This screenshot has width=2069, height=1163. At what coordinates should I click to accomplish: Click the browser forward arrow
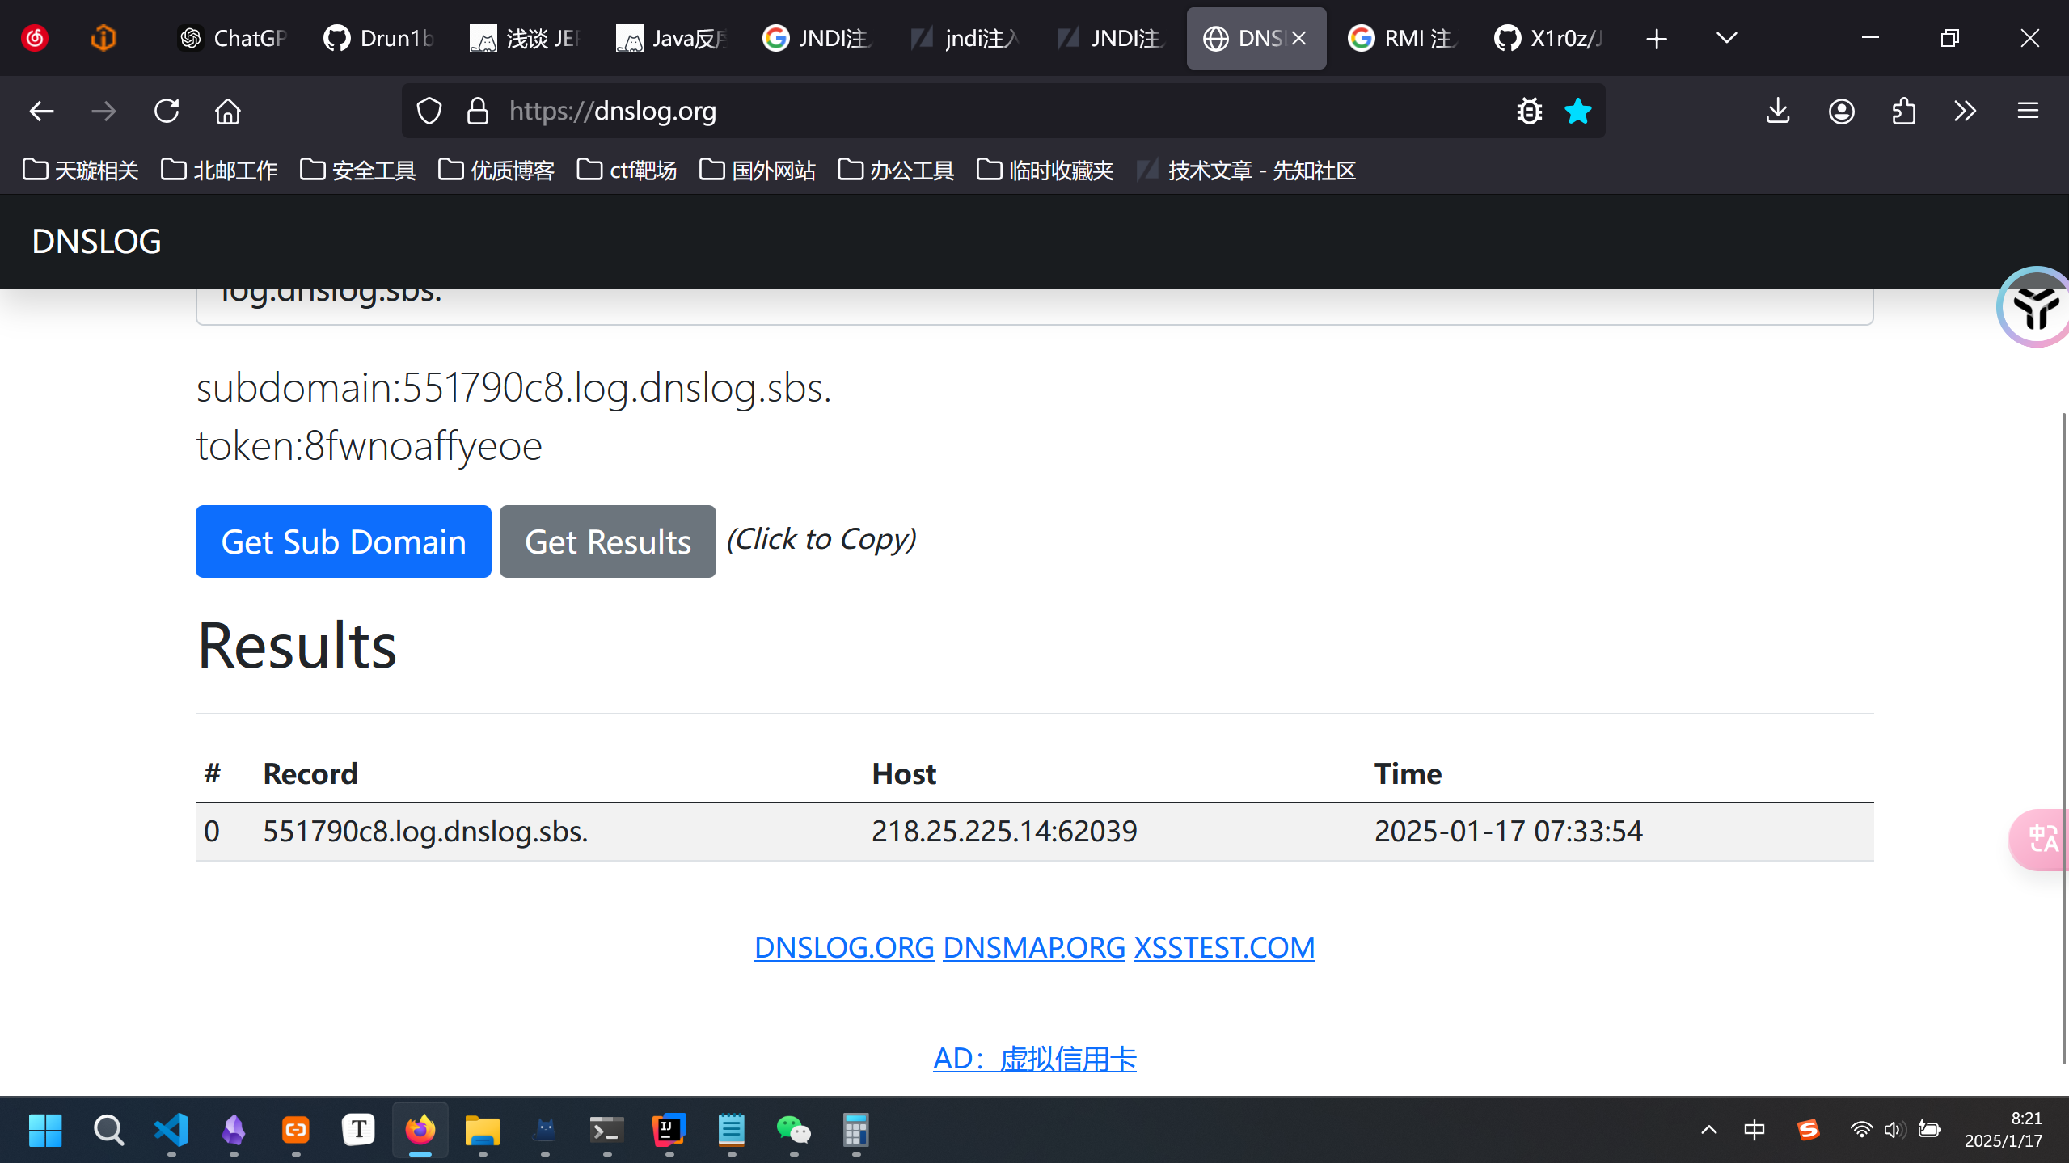103,111
